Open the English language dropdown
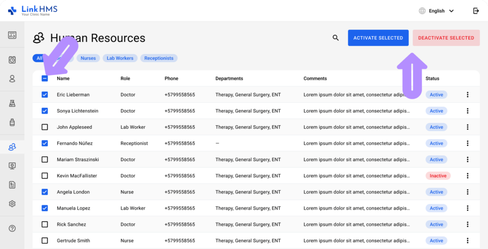The image size is (488, 249). pyautogui.click(x=441, y=11)
